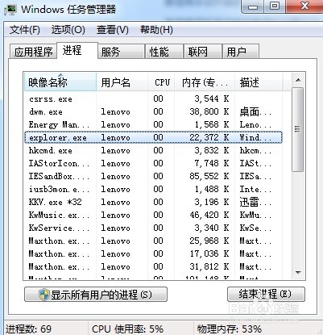Close the Task Manager window
Viewport: 323px width, 335px height.
click(304, 6)
